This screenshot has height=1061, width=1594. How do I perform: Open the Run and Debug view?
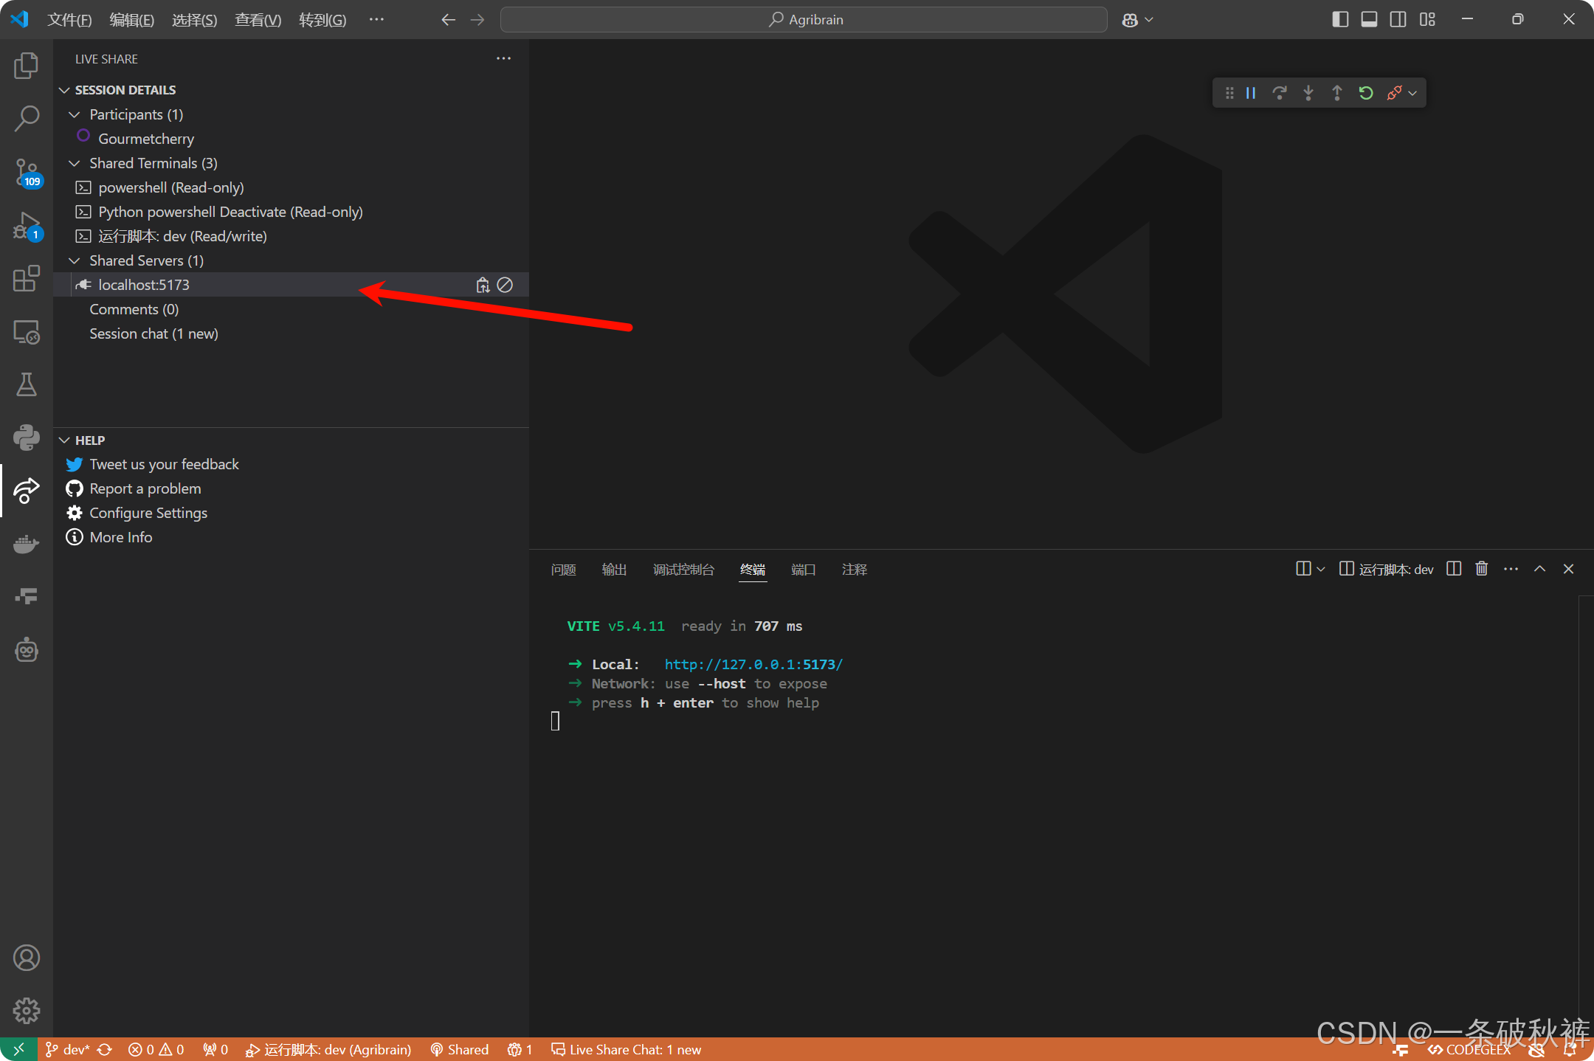(x=27, y=225)
